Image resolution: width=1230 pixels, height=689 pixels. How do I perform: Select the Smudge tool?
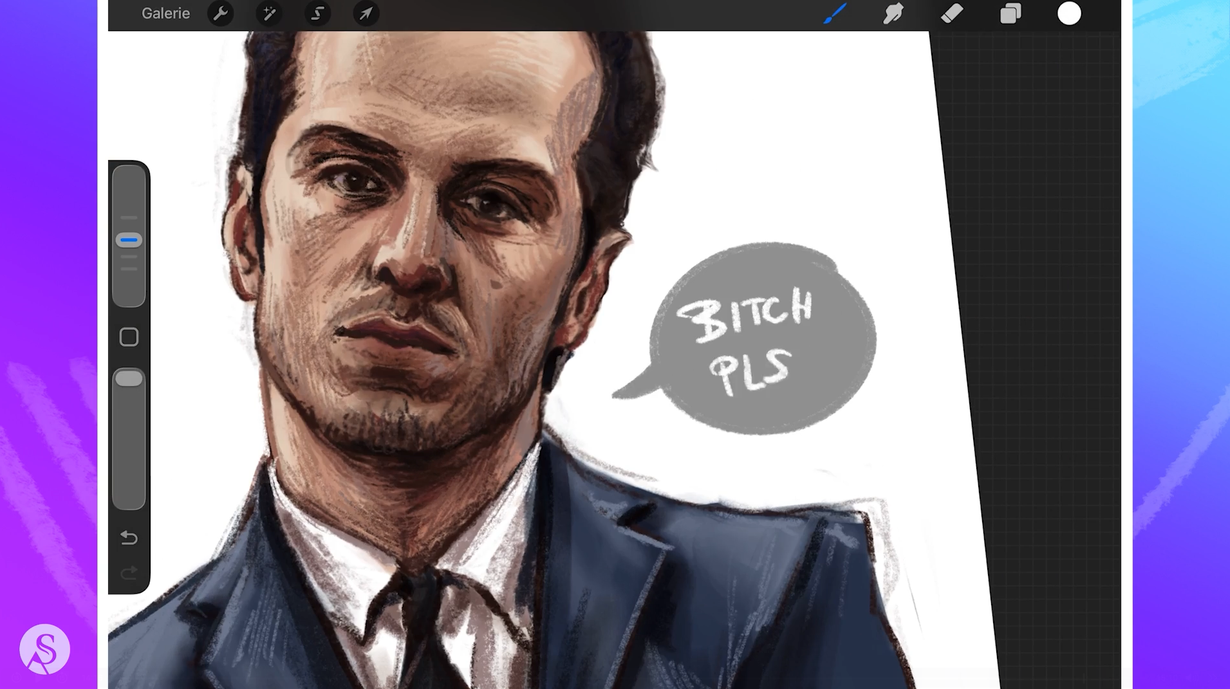pyautogui.click(x=893, y=14)
